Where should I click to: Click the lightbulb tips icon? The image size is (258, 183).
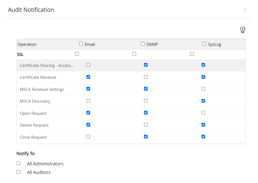[242, 30]
